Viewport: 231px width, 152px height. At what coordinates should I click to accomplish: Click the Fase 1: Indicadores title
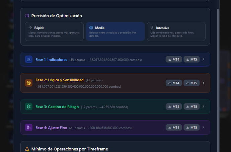[51, 60]
